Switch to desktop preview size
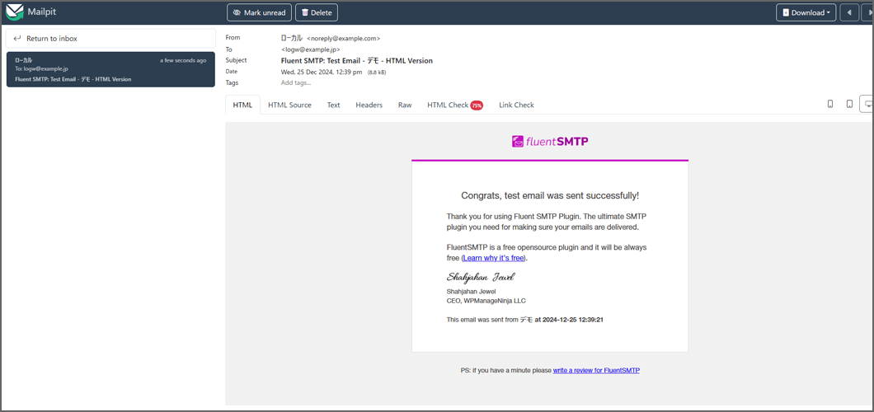The width and height of the screenshot is (874, 412). click(x=867, y=104)
